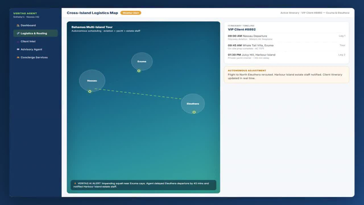Click the Tour label

[343, 45]
